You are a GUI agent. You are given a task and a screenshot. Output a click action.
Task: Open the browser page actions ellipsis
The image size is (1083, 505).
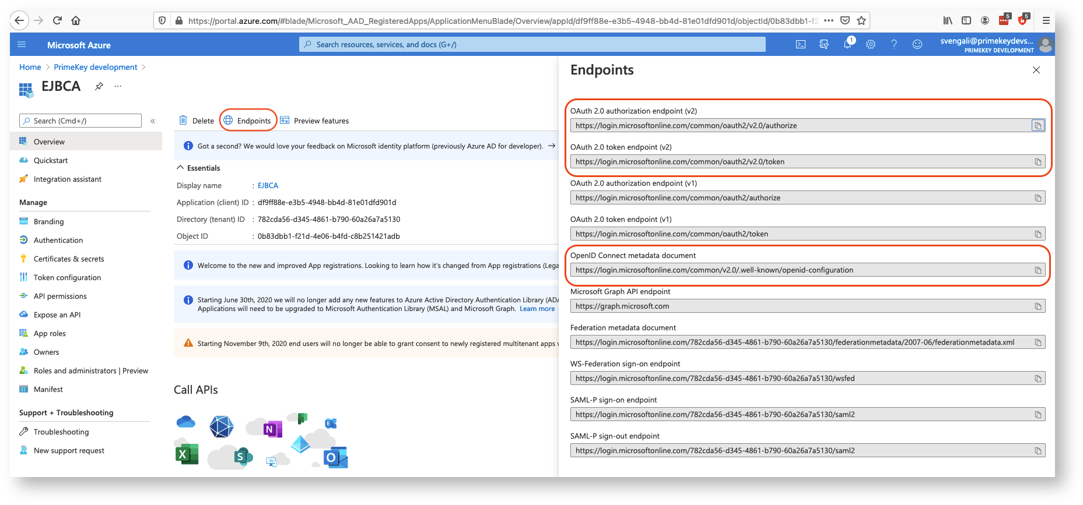click(x=829, y=20)
